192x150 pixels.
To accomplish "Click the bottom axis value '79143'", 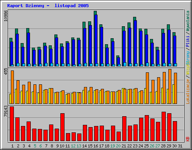I will point(6,111).
